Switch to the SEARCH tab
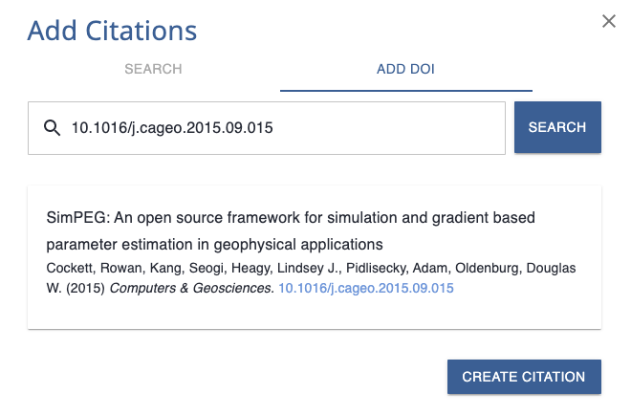631x415 pixels. click(x=153, y=69)
